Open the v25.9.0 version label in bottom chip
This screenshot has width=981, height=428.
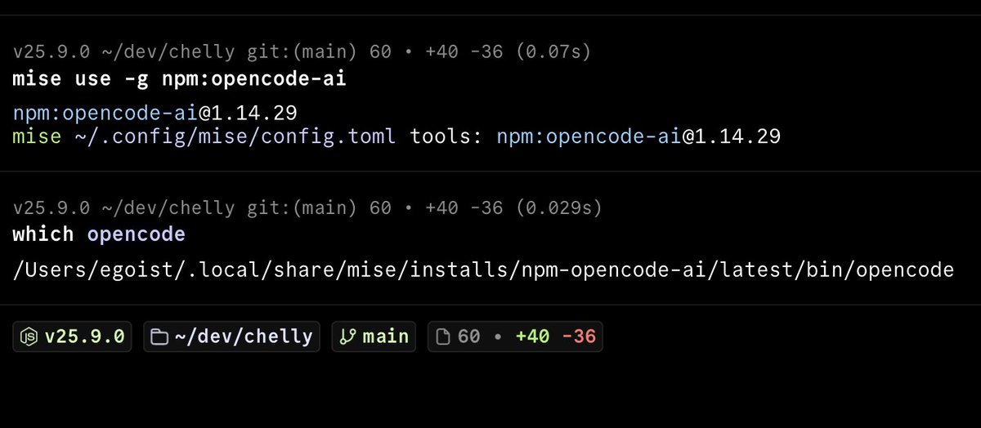point(84,337)
